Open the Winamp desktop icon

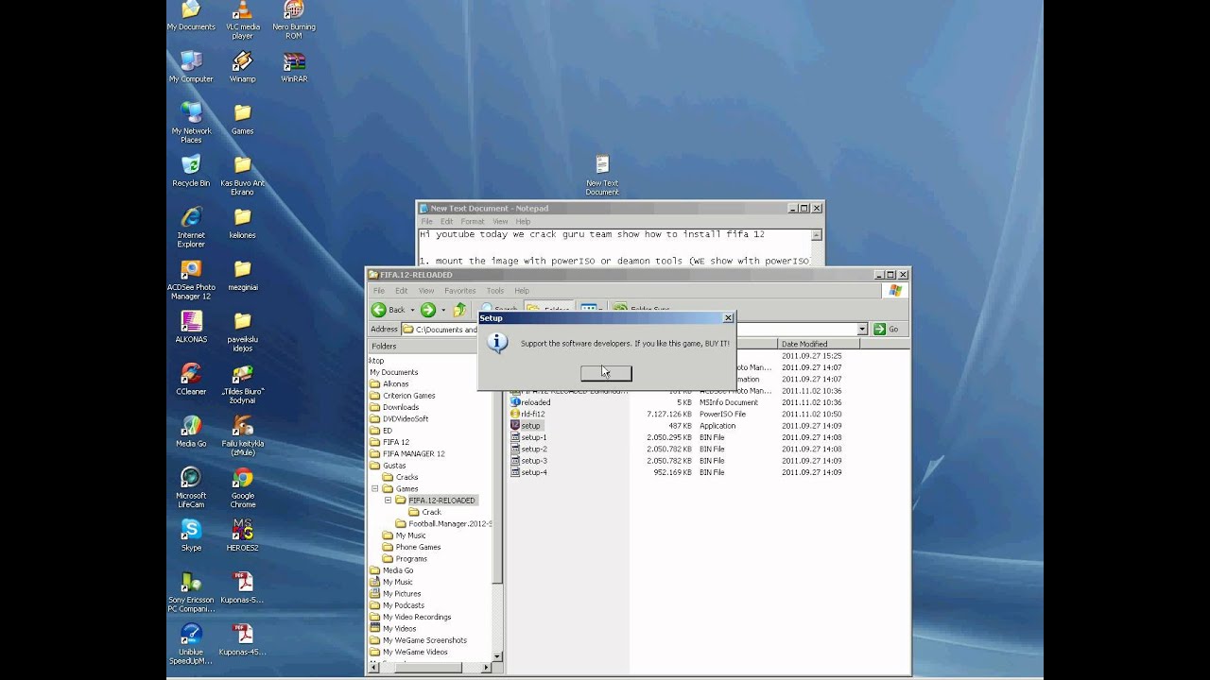click(x=243, y=67)
